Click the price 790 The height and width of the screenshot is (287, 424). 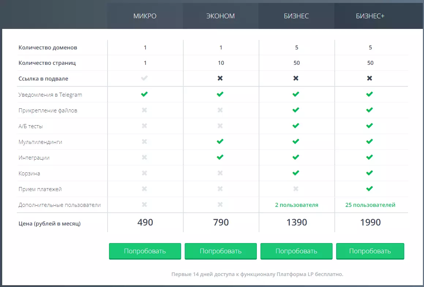[221, 222]
